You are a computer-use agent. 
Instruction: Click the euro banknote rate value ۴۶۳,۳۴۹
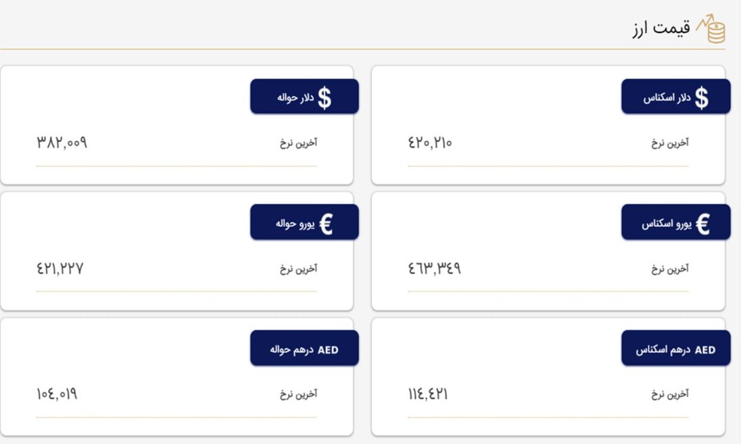(x=434, y=268)
